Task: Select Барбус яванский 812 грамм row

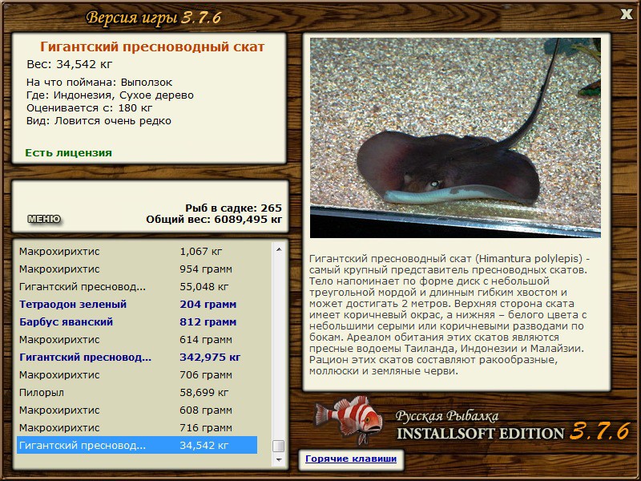Action: 137,321
